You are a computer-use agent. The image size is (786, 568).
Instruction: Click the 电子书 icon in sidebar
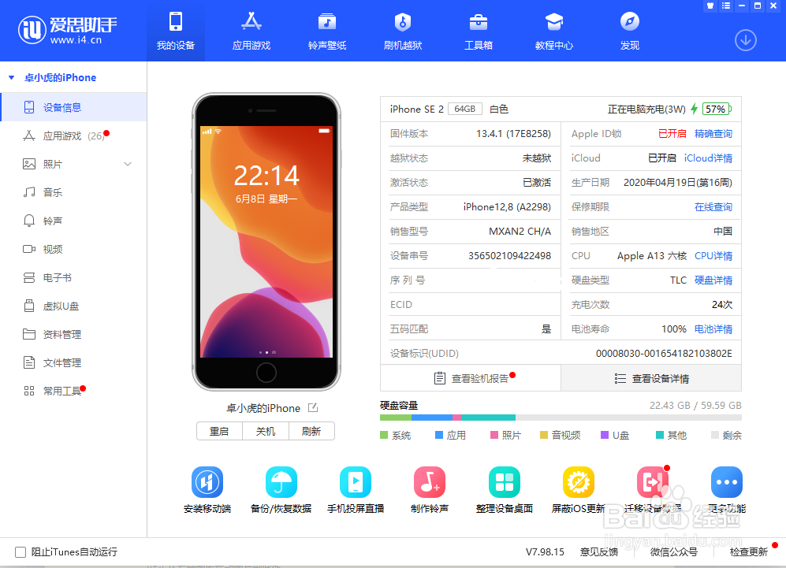29,277
